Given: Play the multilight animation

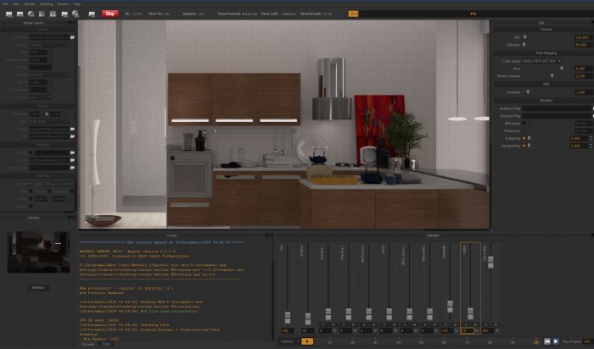Looking at the screenshot, I should 556,341.
